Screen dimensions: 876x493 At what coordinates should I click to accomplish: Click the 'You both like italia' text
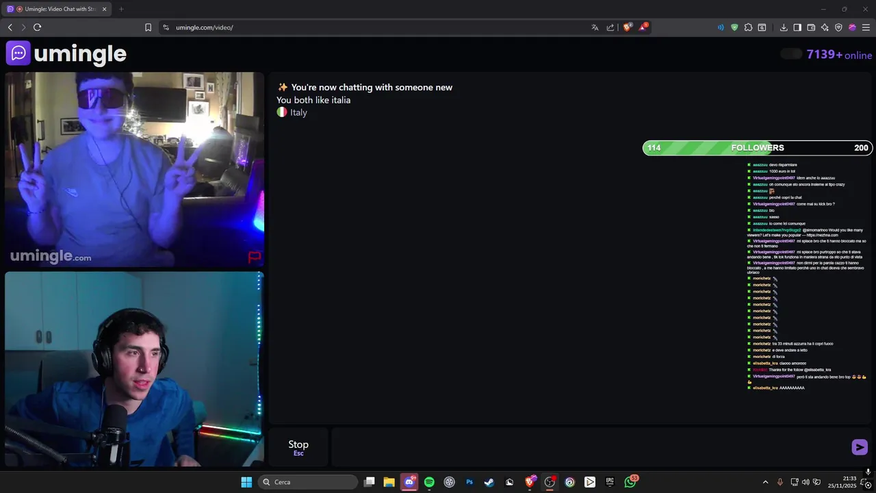click(313, 100)
